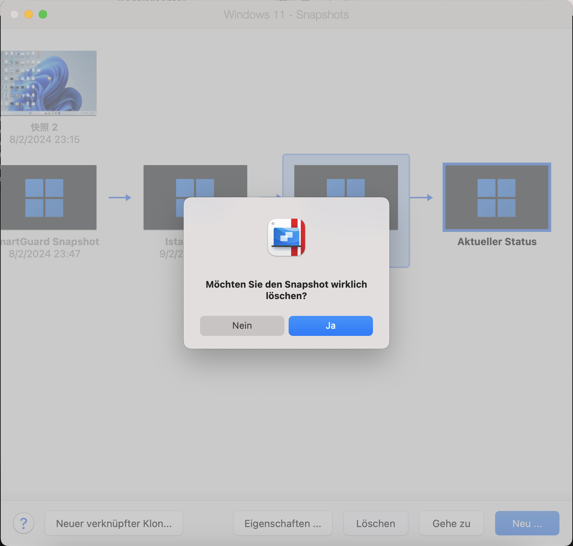Select the SmartGuard Snapshot thumbnail
The image size is (573, 546).
[x=48, y=197]
